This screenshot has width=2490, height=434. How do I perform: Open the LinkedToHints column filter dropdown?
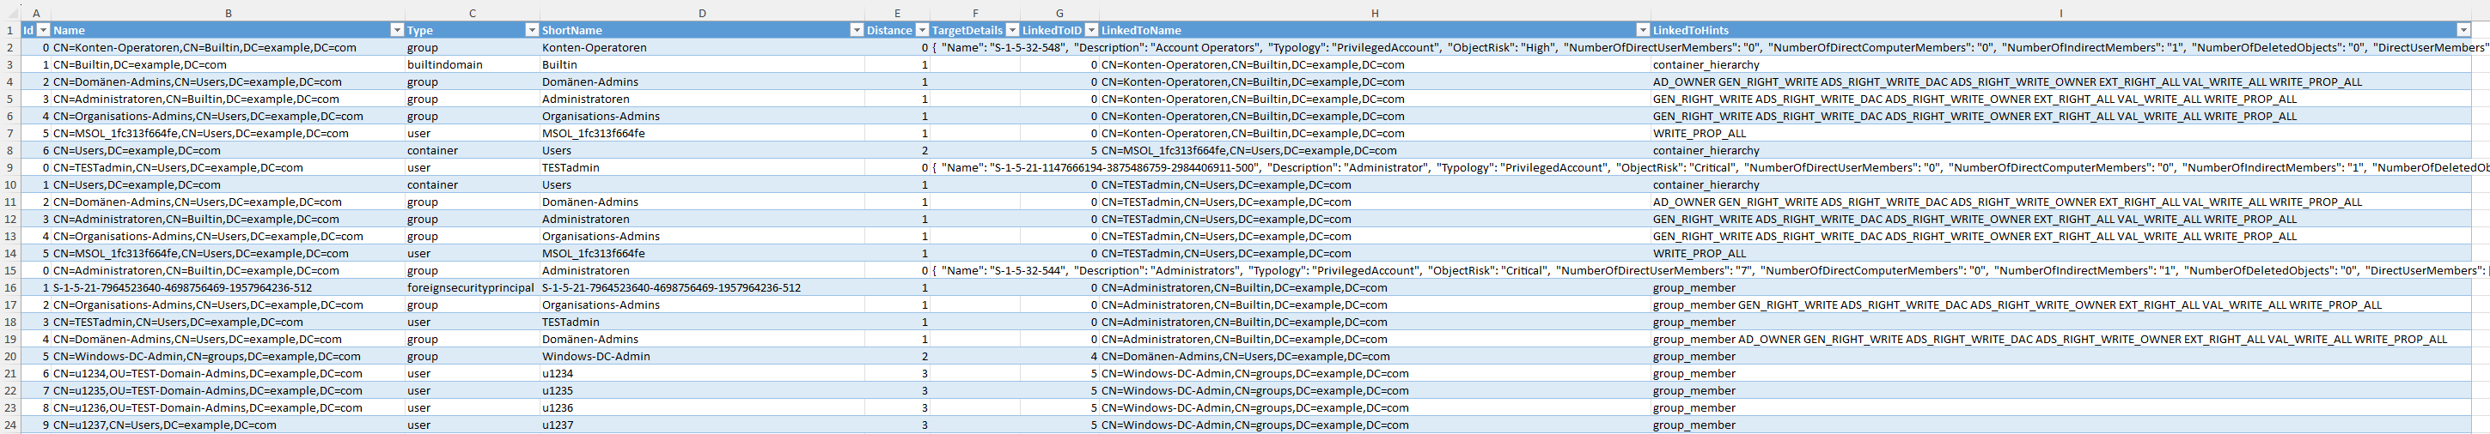click(x=2463, y=31)
